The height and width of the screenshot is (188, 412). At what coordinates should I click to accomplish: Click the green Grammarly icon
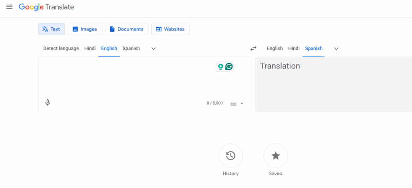coord(229,67)
